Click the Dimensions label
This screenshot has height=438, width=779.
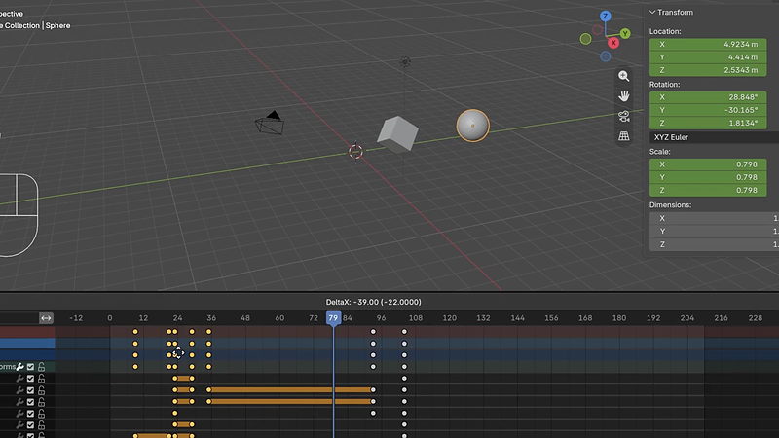670,205
